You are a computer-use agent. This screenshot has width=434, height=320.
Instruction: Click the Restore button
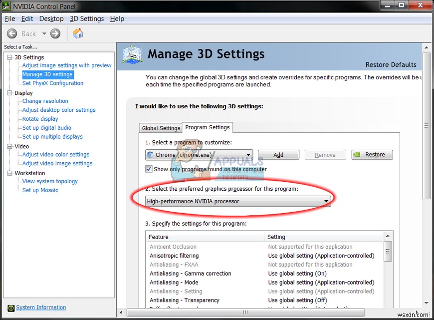pos(372,155)
